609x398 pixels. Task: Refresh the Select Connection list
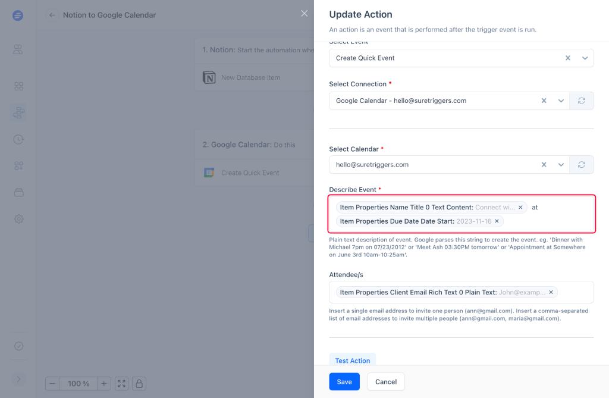pyautogui.click(x=582, y=101)
